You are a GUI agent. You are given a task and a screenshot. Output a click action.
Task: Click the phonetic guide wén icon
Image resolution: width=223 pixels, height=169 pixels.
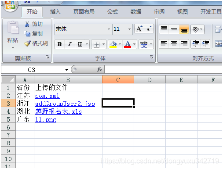pos(144,44)
